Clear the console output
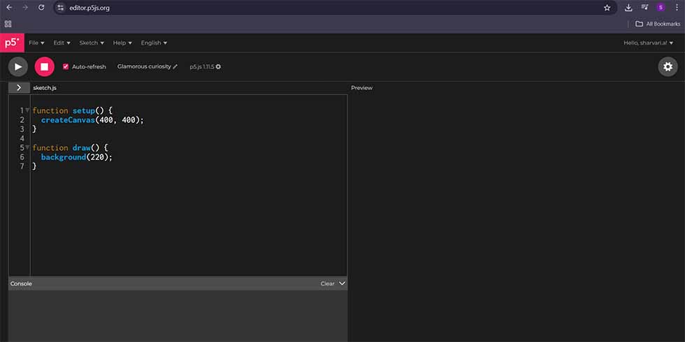 (x=327, y=283)
